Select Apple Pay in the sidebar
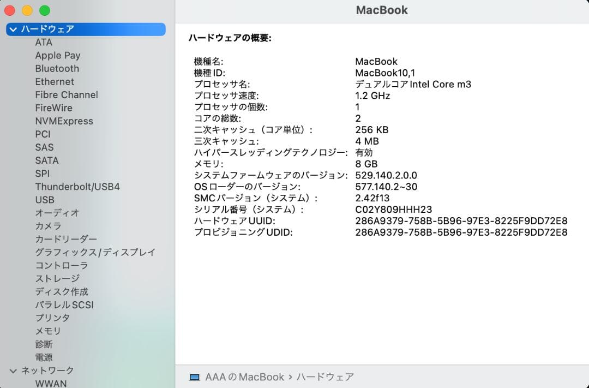Screen dimensions: 589x388 tap(58, 55)
